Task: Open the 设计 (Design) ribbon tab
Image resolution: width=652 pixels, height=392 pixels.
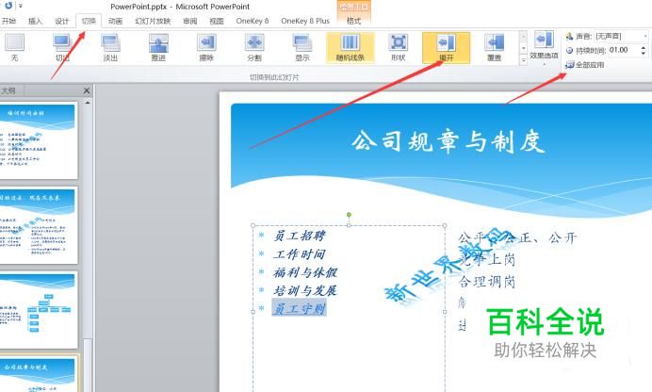Action: (61, 21)
